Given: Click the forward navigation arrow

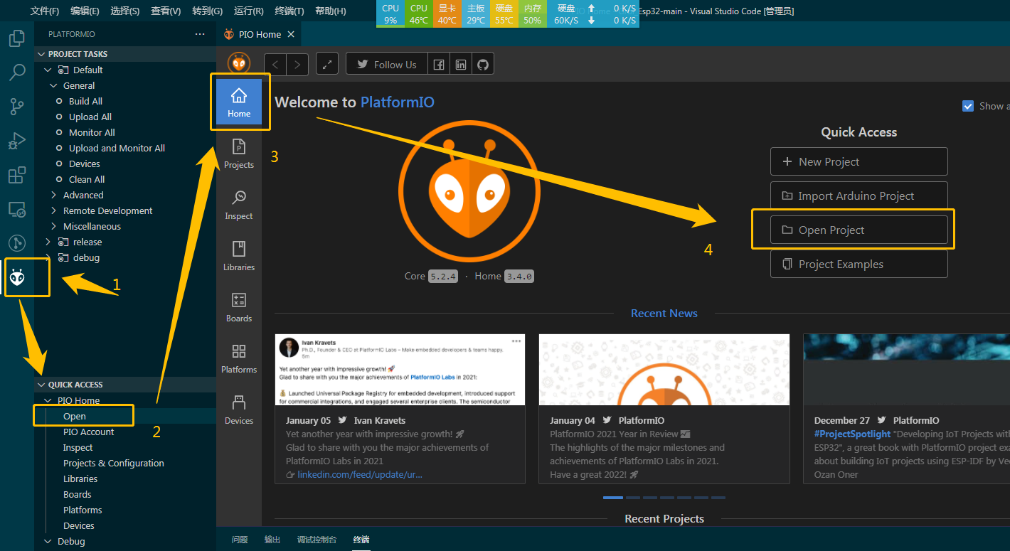Looking at the screenshot, I should (297, 64).
